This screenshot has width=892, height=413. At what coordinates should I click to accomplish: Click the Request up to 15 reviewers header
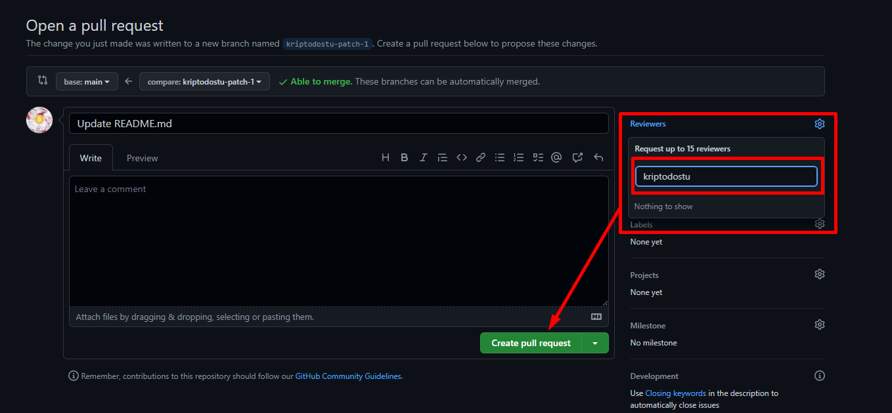click(x=682, y=149)
